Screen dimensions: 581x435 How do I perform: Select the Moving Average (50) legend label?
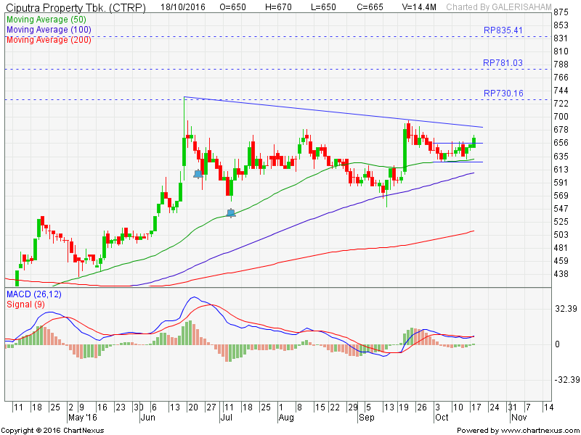46,20
